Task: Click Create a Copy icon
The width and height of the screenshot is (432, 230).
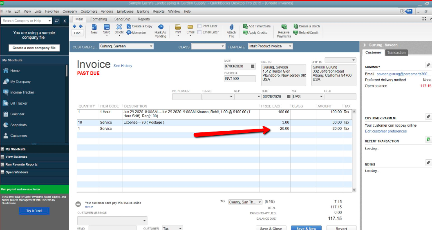Action: tap(129, 26)
